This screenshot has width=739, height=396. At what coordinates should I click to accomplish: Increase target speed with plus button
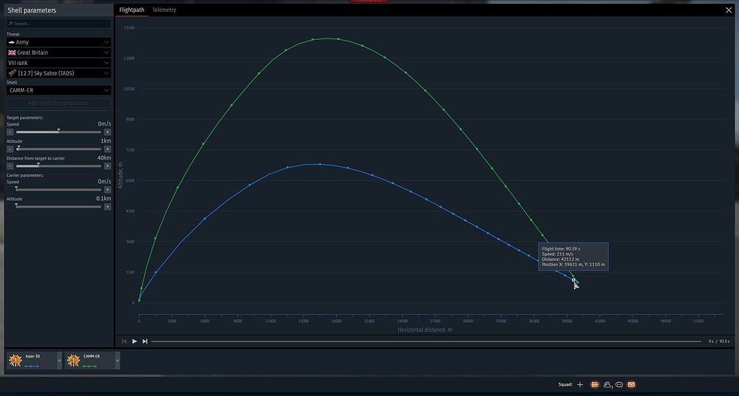tap(107, 132)
